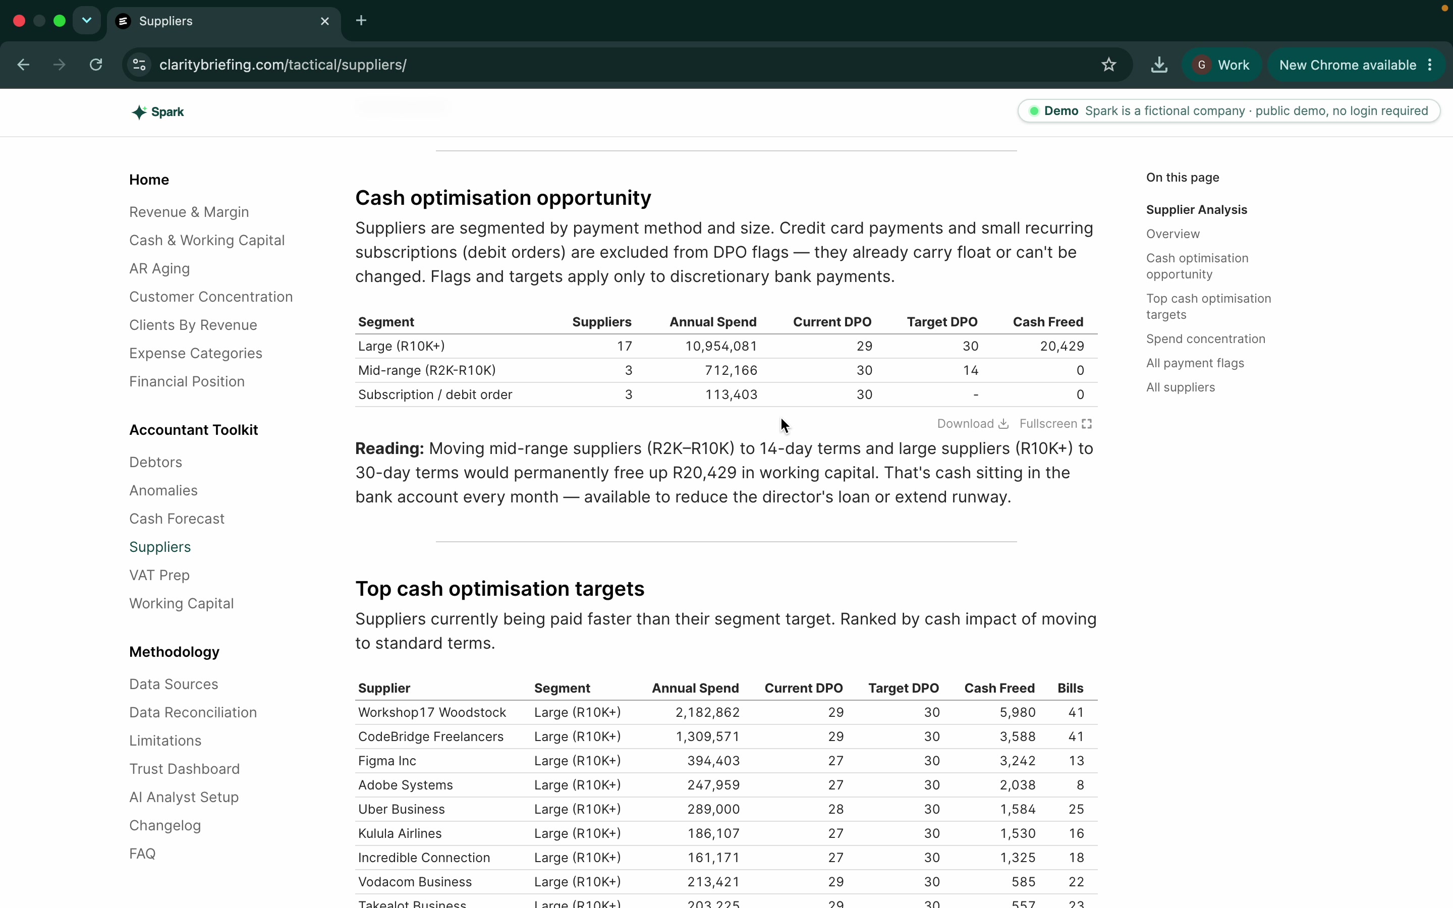Open FAQ page
Screen dimensions: 1453x908
(142, 854)
